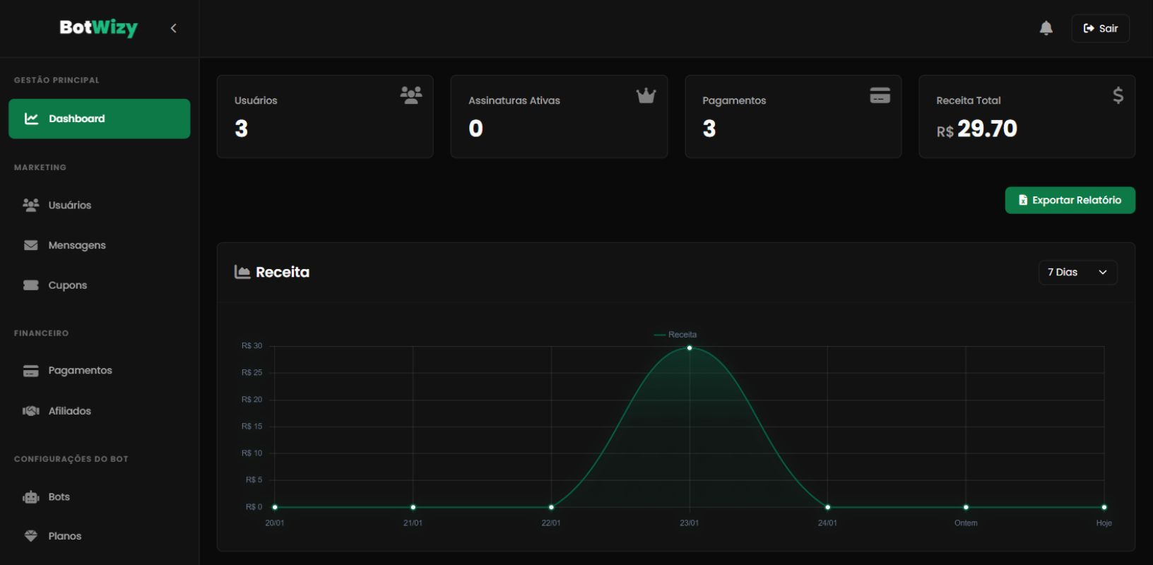1153x565 pixels.
Task: Click the credit card icon beside Pagamentos sidebar
Action: (x=31, y=371)
